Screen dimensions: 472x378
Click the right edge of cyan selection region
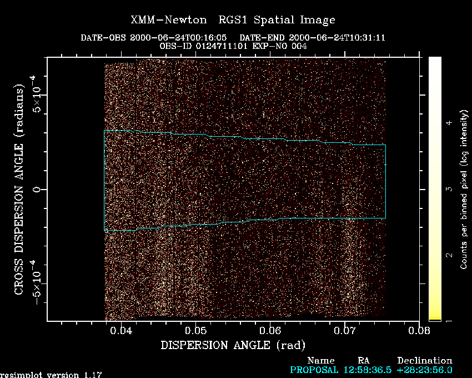pyautogui.click(x=385, y=181)
